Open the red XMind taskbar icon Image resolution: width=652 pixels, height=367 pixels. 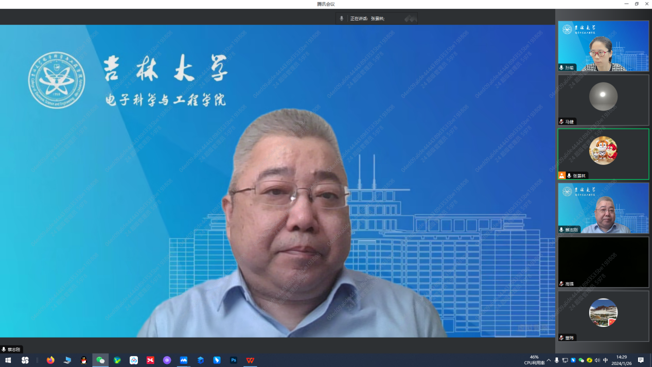pyautogui.click(x=150, y=360)
